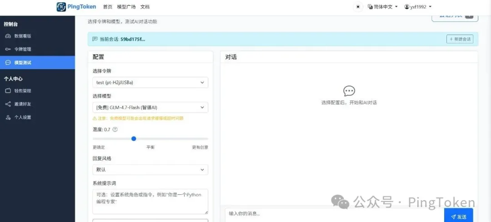The height and width of the screenshot is (222, 491).
Task: Click the PingToken logo icon
Action: pyautogui.click(x=61, y=7)
